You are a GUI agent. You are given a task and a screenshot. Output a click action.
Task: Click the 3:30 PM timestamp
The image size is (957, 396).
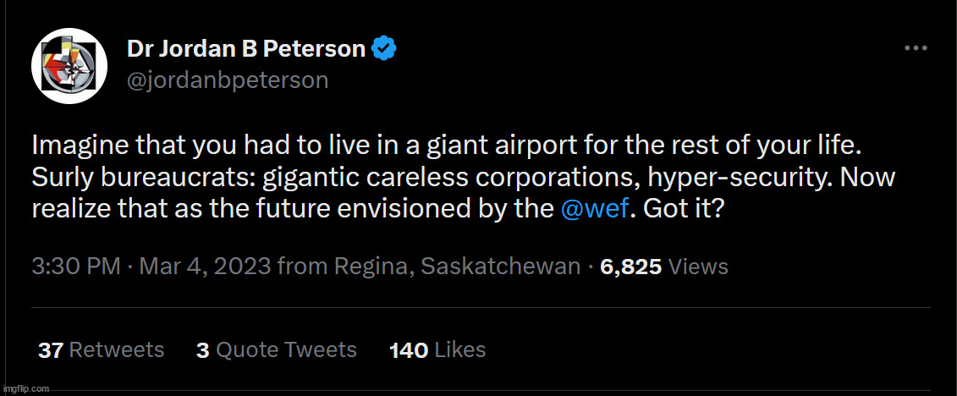[75, 267]
